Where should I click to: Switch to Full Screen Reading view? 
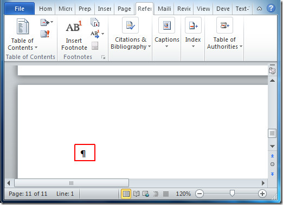pos(136,194)
